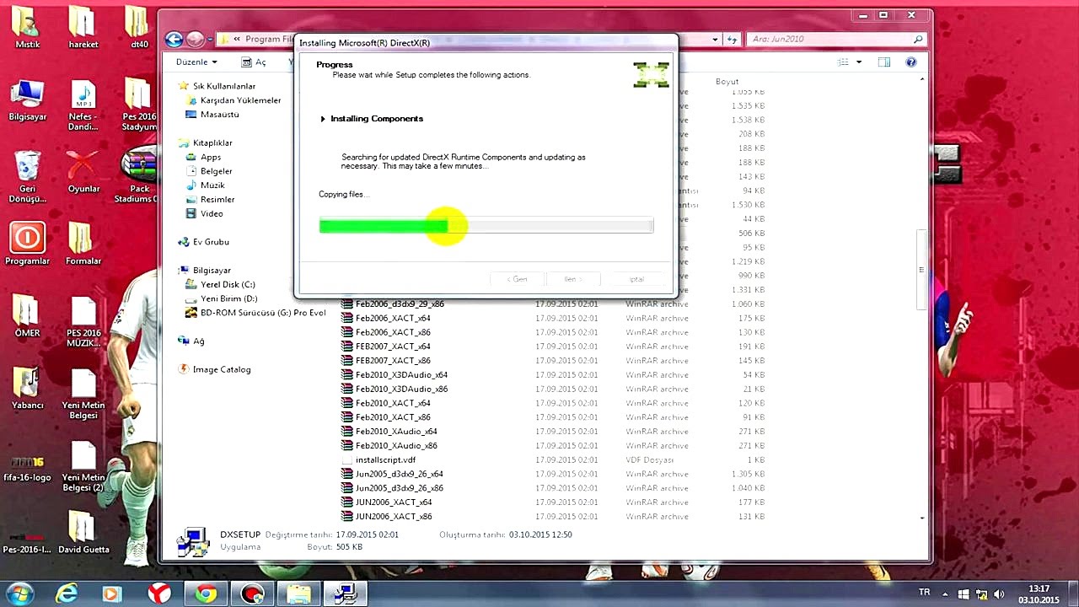Select file Feb2010_XAudio_x86
1079x607 pixels.
click(396, 446)
